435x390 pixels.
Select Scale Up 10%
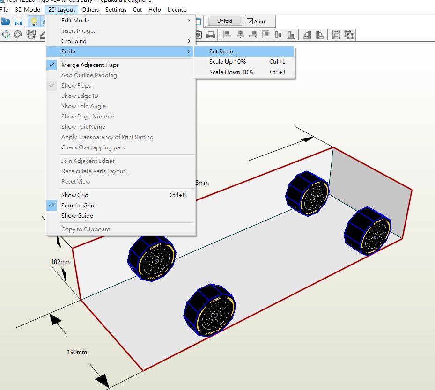click(228, 62)
